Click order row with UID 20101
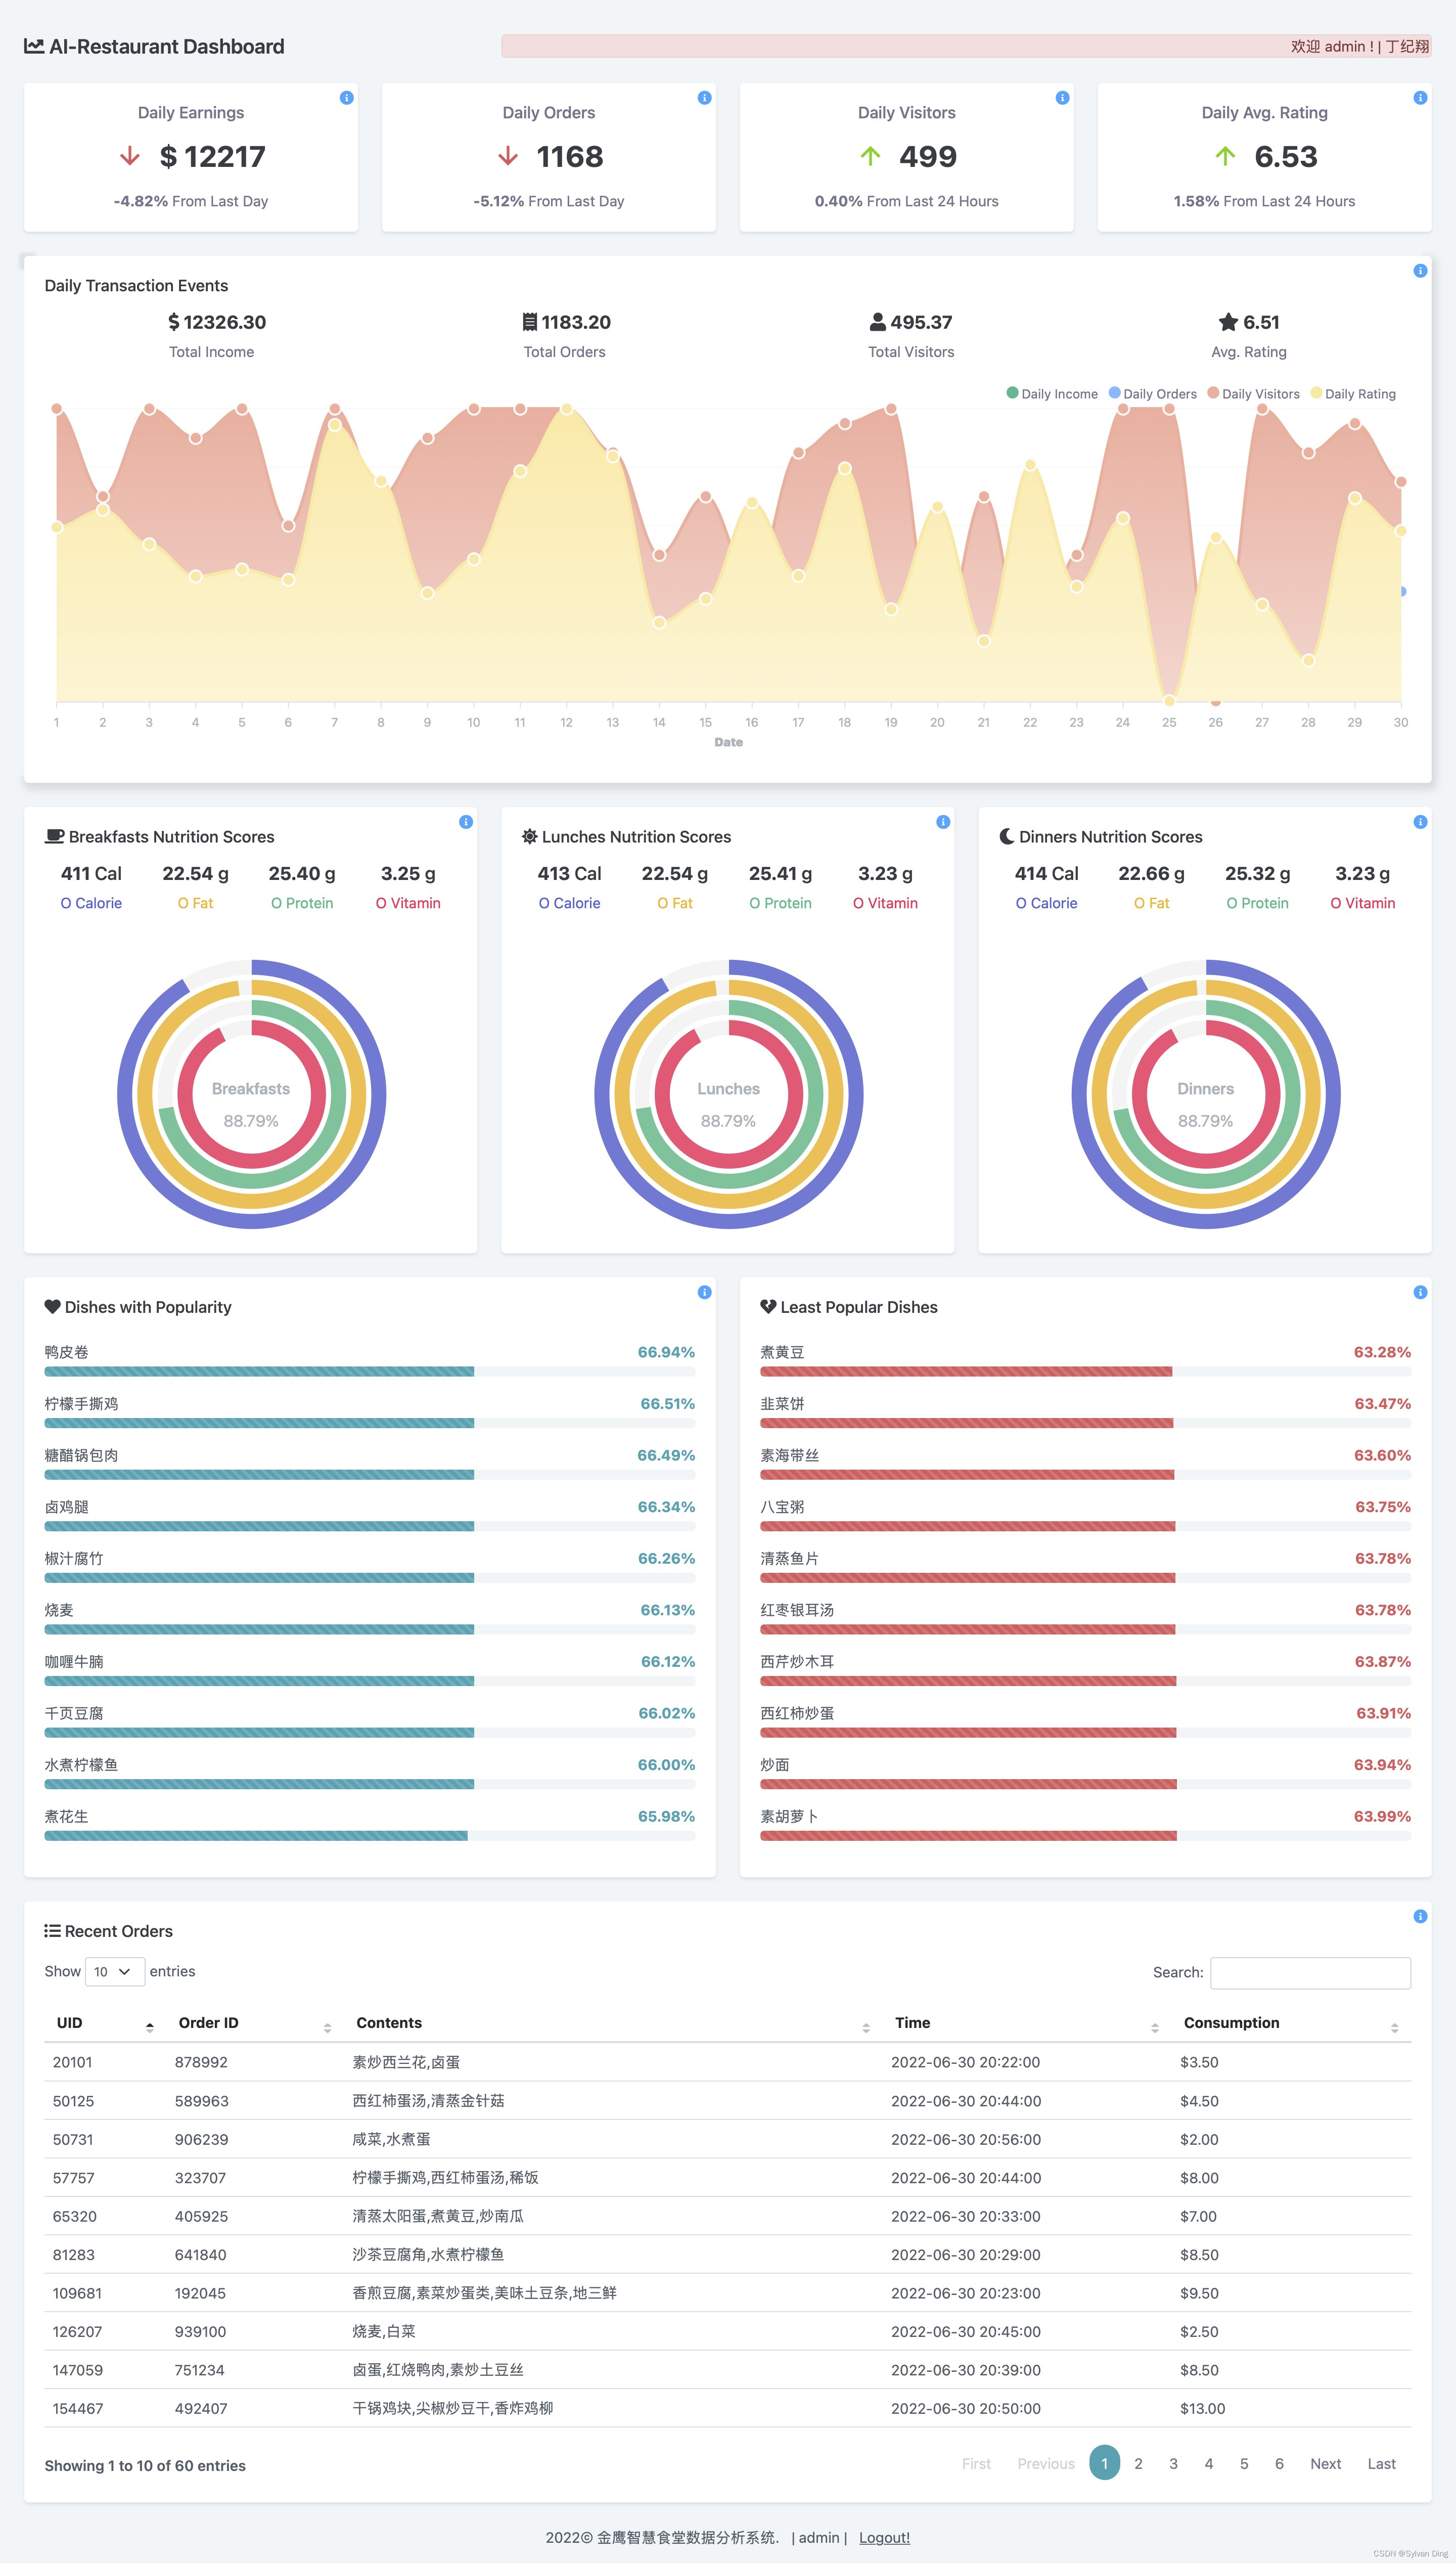 click(x=728, y=2062)
